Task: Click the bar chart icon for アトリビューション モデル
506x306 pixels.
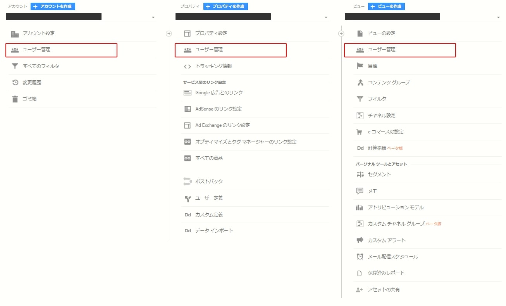Action: [x=360, y=207]
